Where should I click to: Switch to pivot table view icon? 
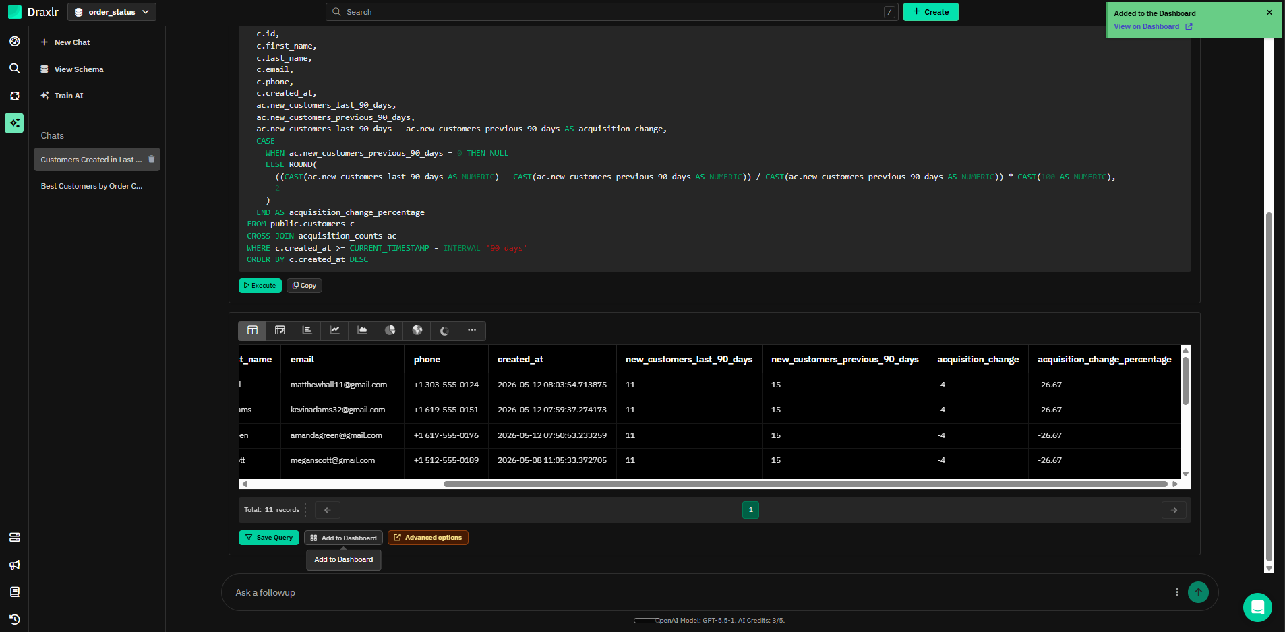point(280,330)
